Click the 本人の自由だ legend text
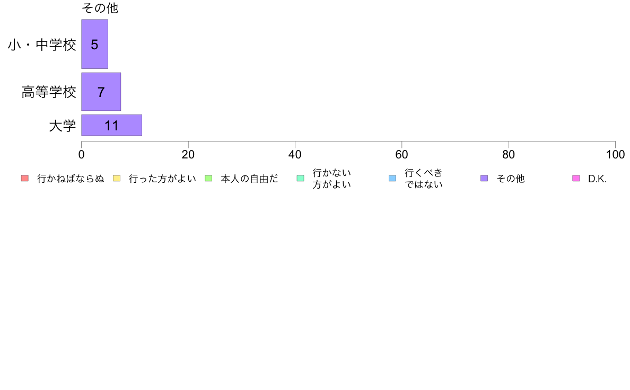630x390 pixels. [249, 179]
